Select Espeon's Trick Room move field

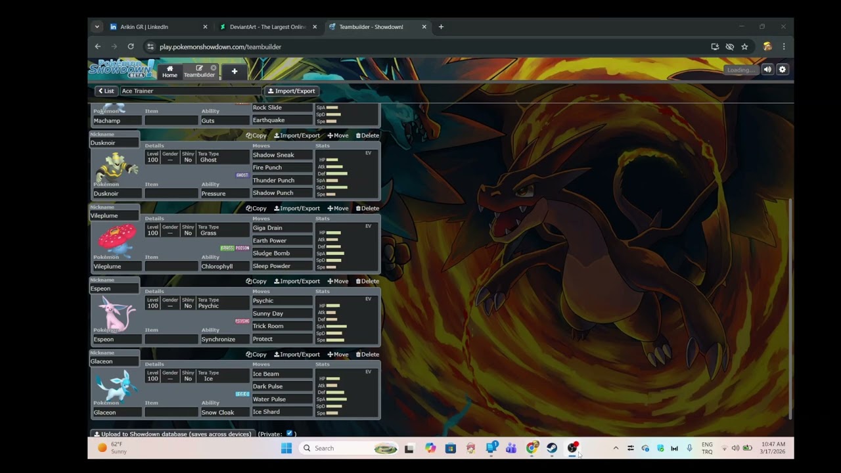click(x=282, y=326)
